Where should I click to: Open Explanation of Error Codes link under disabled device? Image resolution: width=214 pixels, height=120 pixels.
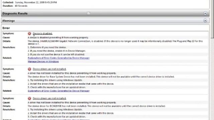point(59,58)
